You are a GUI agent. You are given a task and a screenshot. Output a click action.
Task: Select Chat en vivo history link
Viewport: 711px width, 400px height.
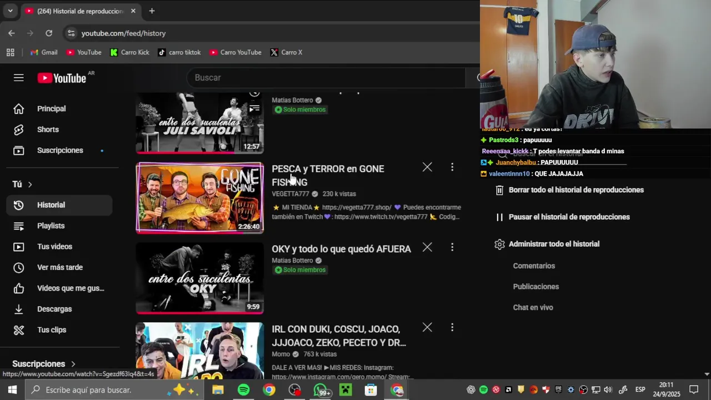pyautogui.click(x=533, y=308)
